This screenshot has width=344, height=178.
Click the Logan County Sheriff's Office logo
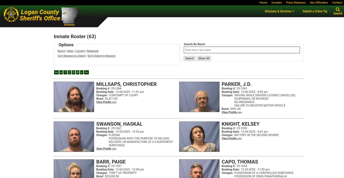coord(32,15)
